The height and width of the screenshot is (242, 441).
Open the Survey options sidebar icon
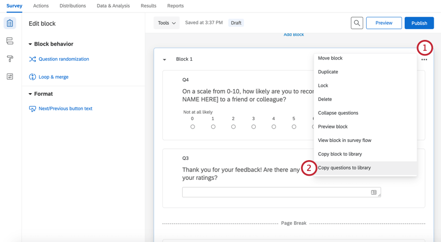point(10,76)
